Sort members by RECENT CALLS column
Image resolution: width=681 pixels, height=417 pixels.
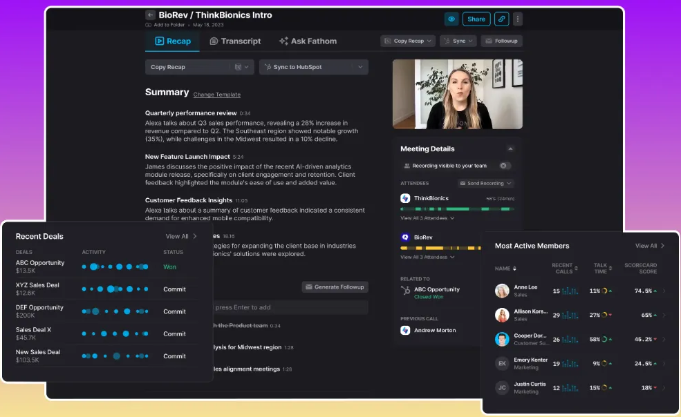coord(565,268)
